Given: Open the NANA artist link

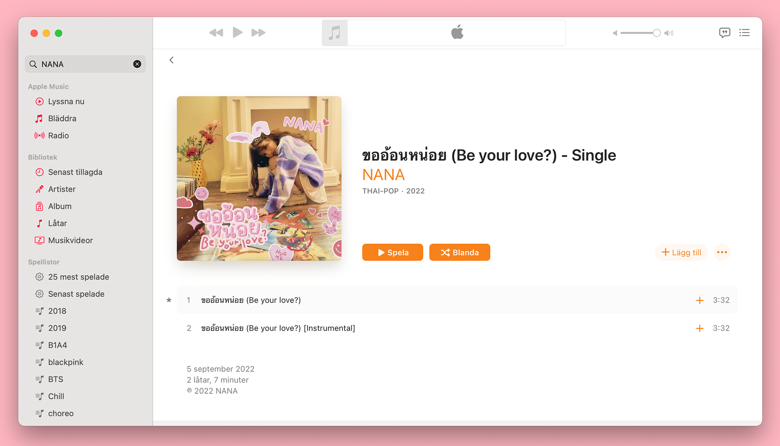Looking at the screenshot, I should pos(383,175).
